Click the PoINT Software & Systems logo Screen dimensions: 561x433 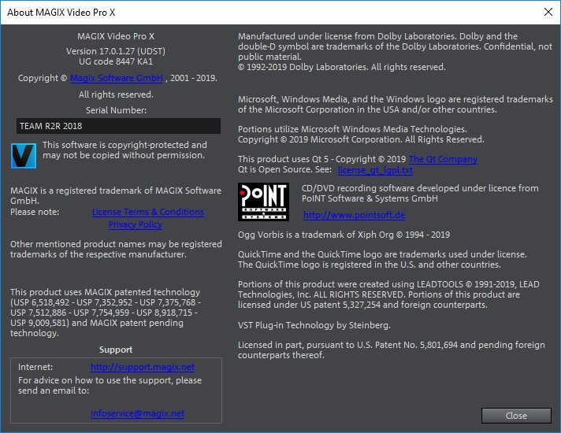coord(263,202)
